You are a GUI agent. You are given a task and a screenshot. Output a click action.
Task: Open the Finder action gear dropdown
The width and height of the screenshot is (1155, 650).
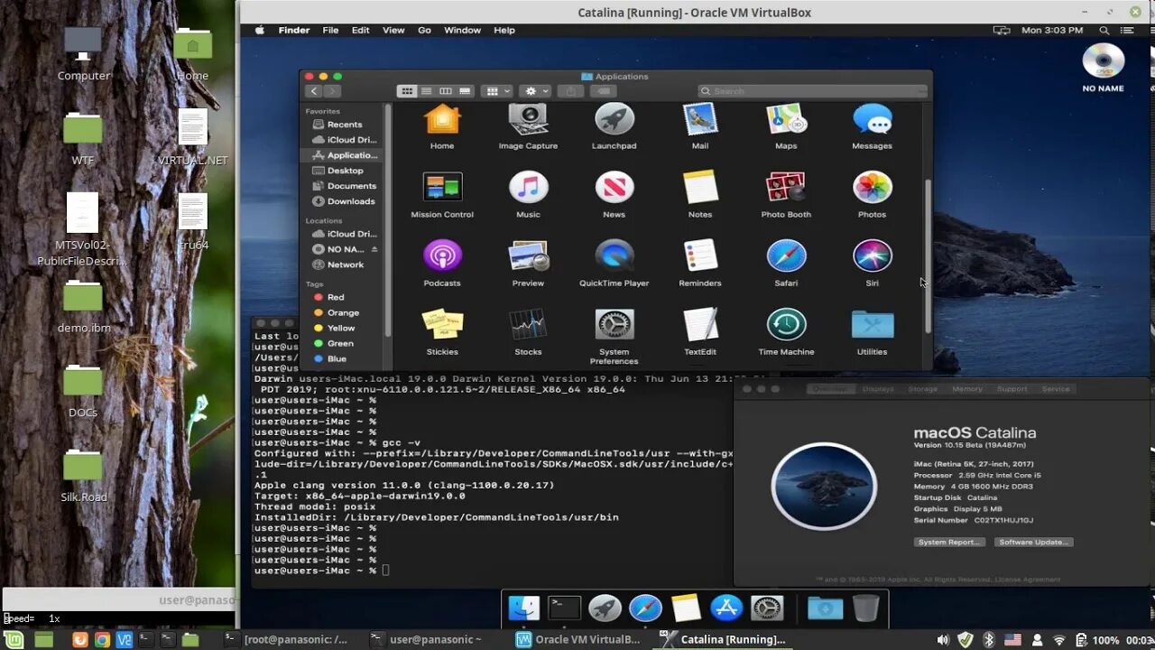(x=536, y=91)
